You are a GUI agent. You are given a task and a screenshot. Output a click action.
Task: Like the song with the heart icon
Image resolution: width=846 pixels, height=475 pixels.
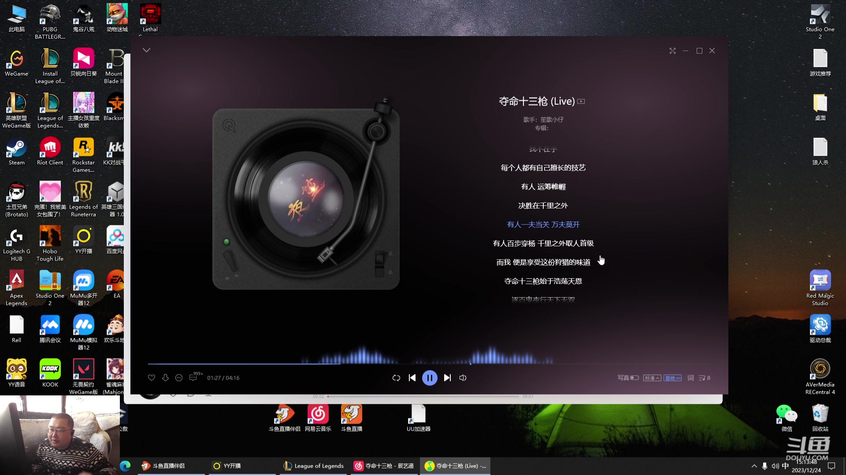point(152,378)
